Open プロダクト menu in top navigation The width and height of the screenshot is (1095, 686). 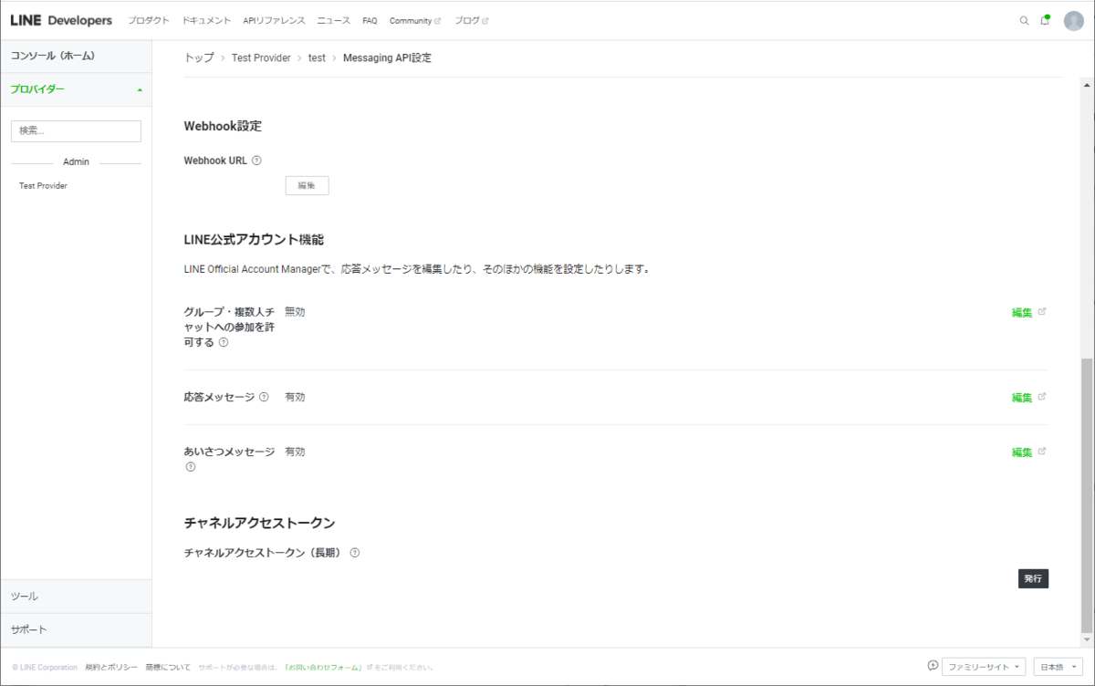[x=149, y=20]
